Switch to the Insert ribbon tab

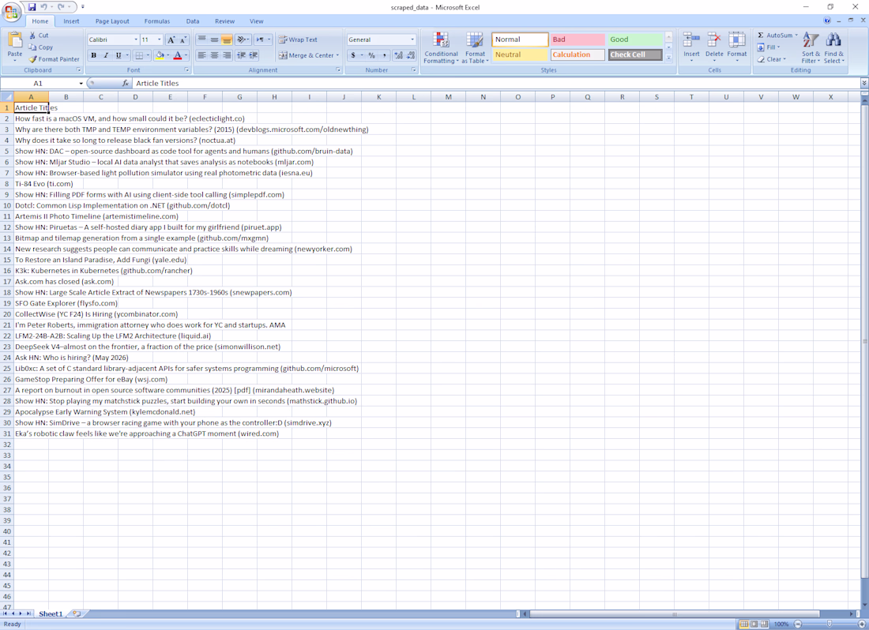pyautogui.click(x=71, y=21)
